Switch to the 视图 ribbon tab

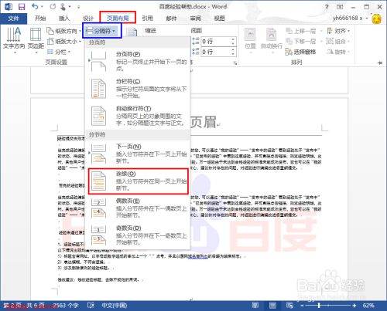pyautogui.click(x=219, y=19)
